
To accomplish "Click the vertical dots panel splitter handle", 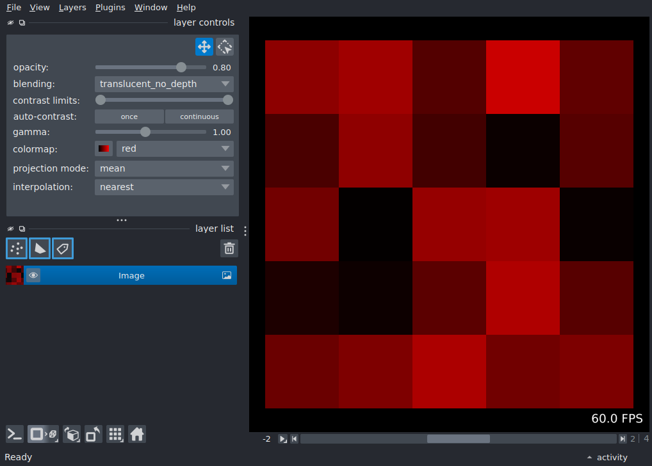I will pyautogui.click(x=245, y=231).
